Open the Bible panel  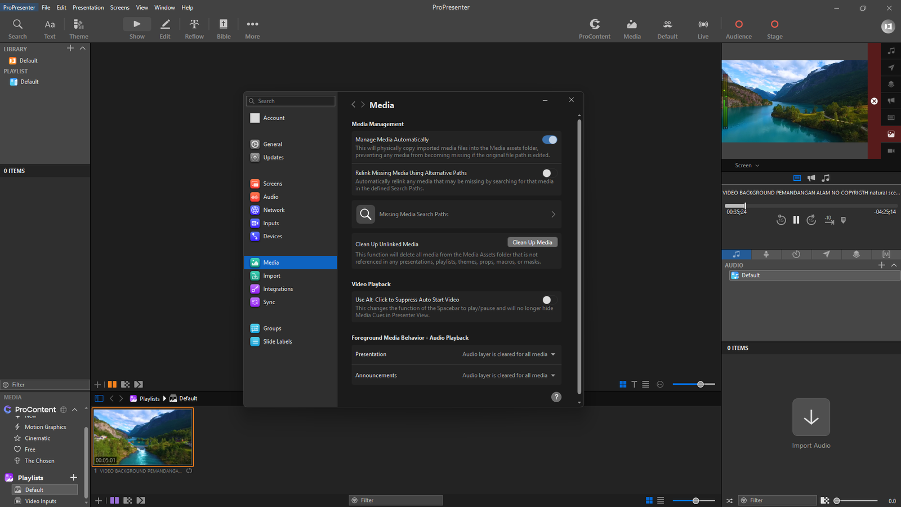point(224,29)
